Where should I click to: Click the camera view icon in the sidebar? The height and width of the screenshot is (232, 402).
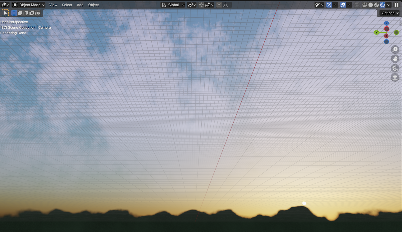[x=395, y=68]
